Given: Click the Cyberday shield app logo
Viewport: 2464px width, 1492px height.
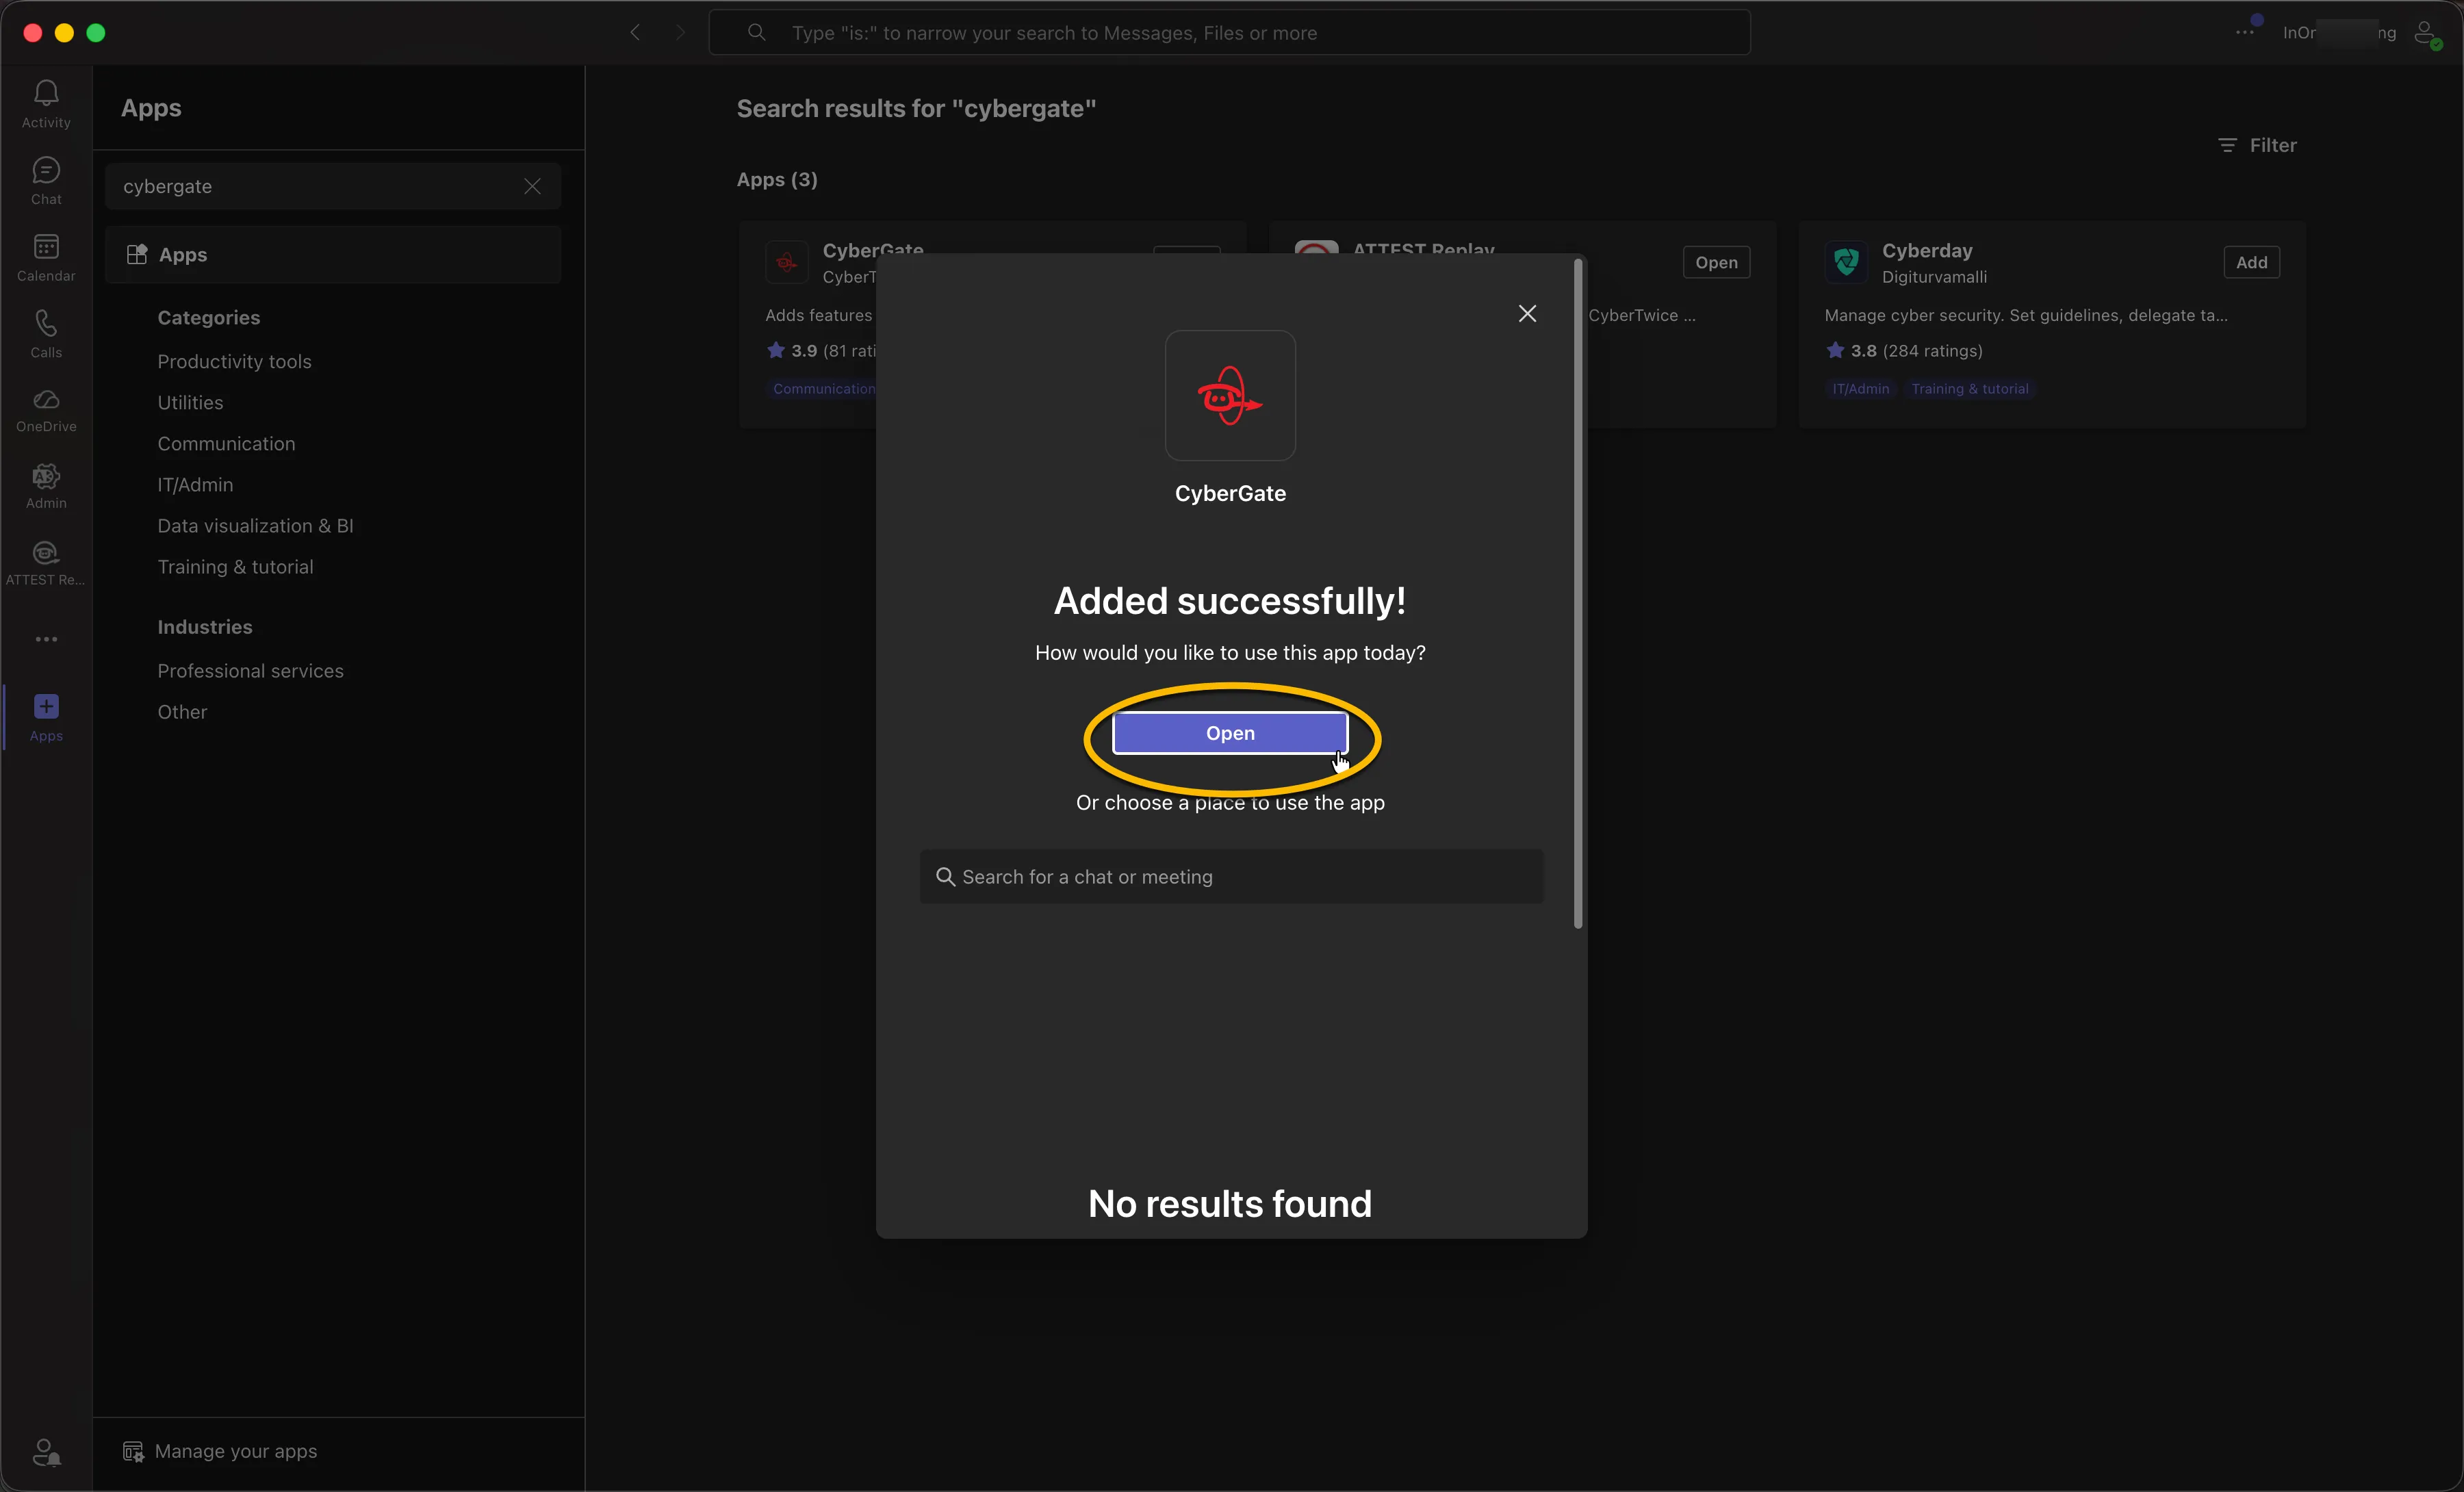Looking at the screenshot, I should point(1846,262).
